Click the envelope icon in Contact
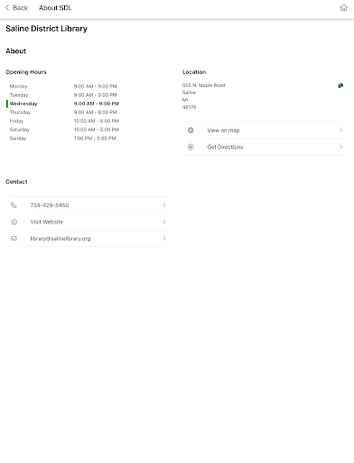The width and height of the screenshot is (354, 463). 14,239
